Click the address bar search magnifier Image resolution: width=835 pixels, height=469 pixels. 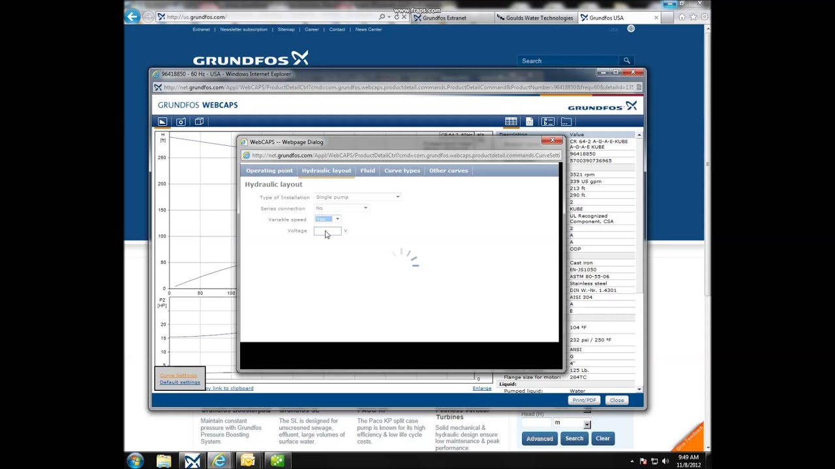(x=382, y=17)
